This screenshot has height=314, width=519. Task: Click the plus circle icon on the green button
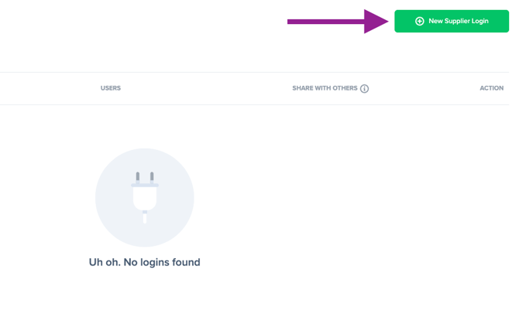419,21
